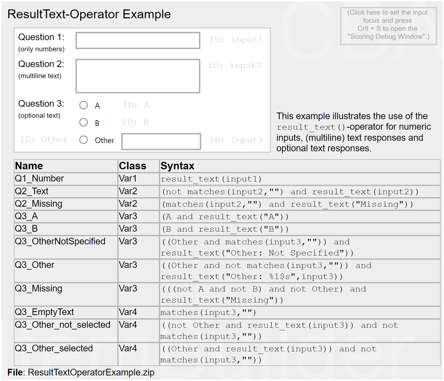Click the ResultText-Operator Example heading
Viewport: 444px width, 381px height.
click(x=89, y=14)
